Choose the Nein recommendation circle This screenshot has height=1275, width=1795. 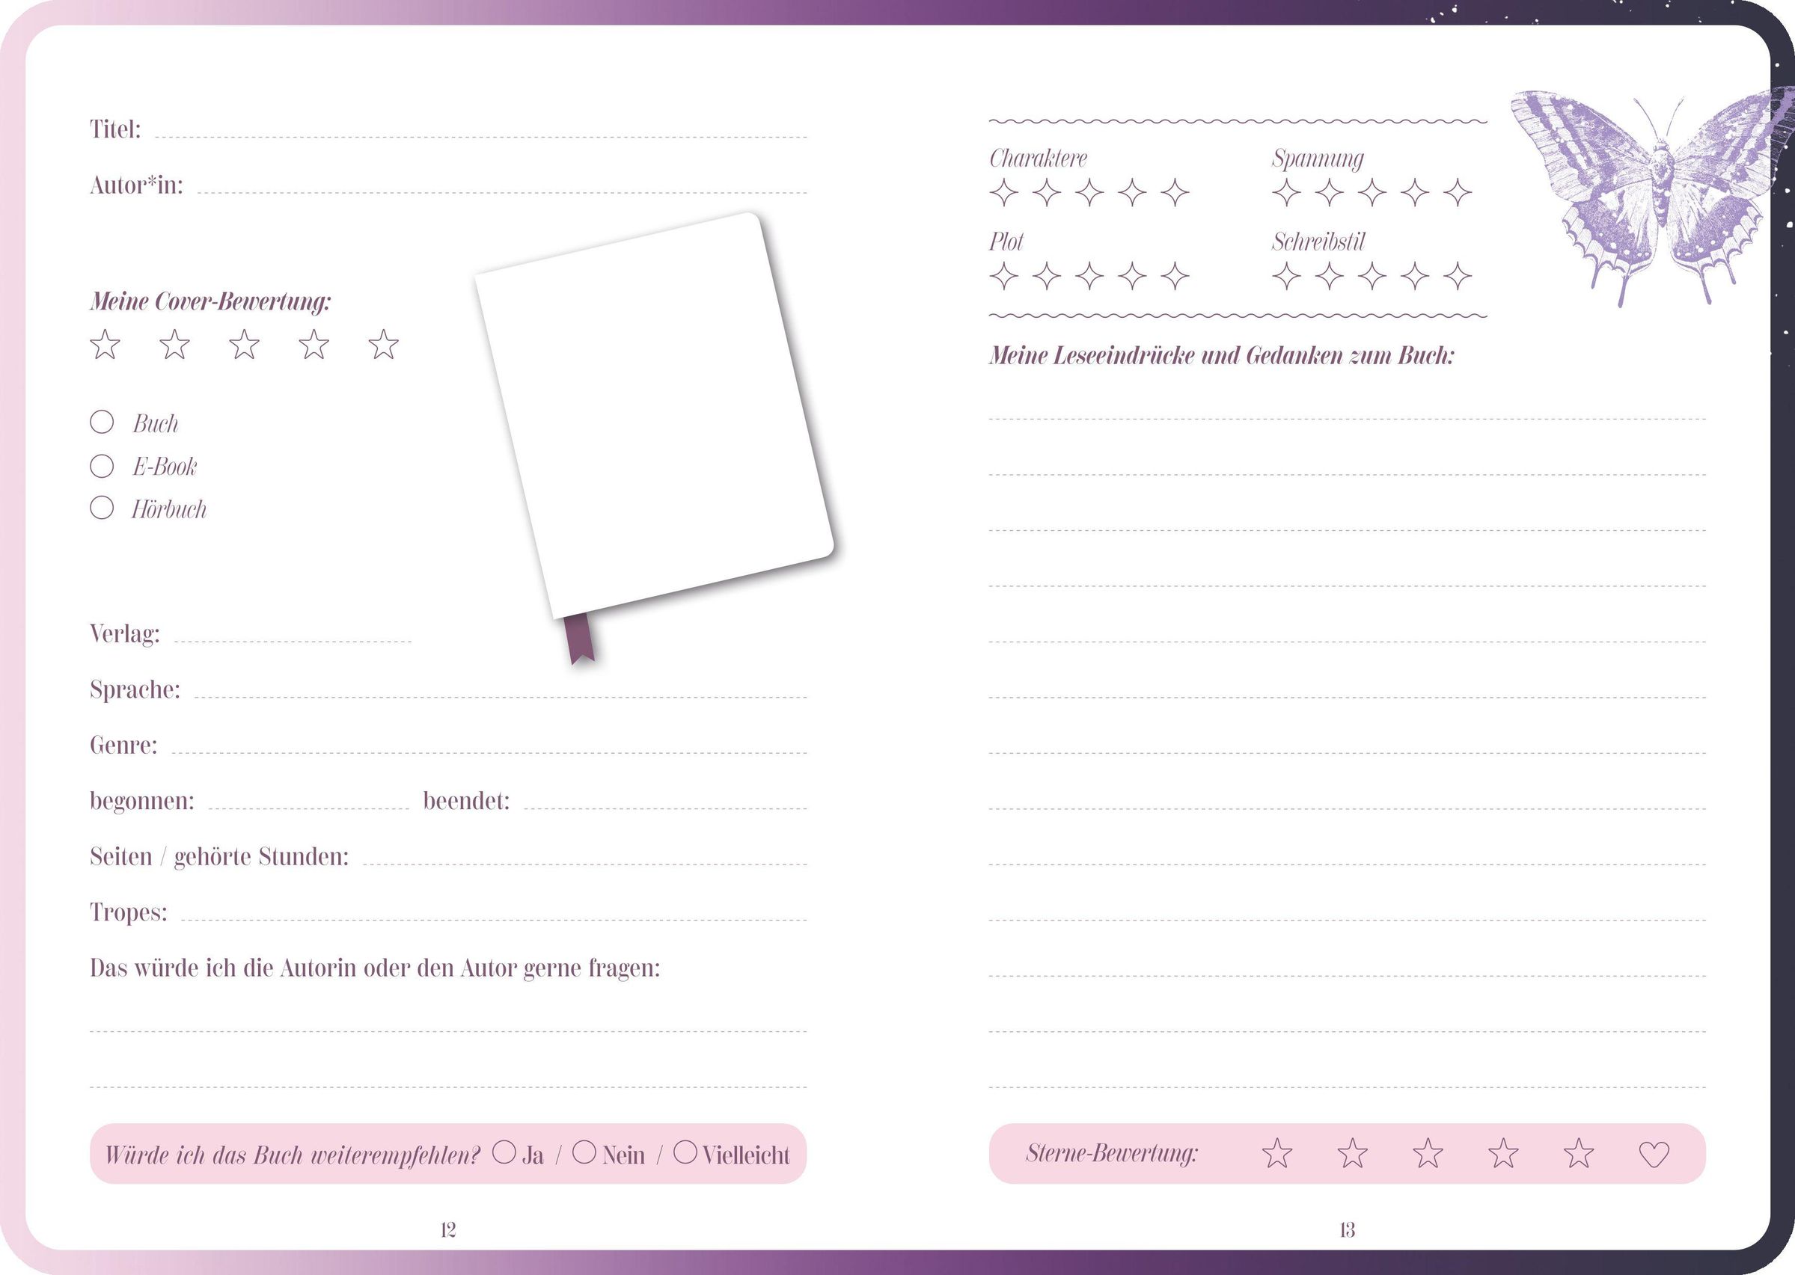point(584,1152)
